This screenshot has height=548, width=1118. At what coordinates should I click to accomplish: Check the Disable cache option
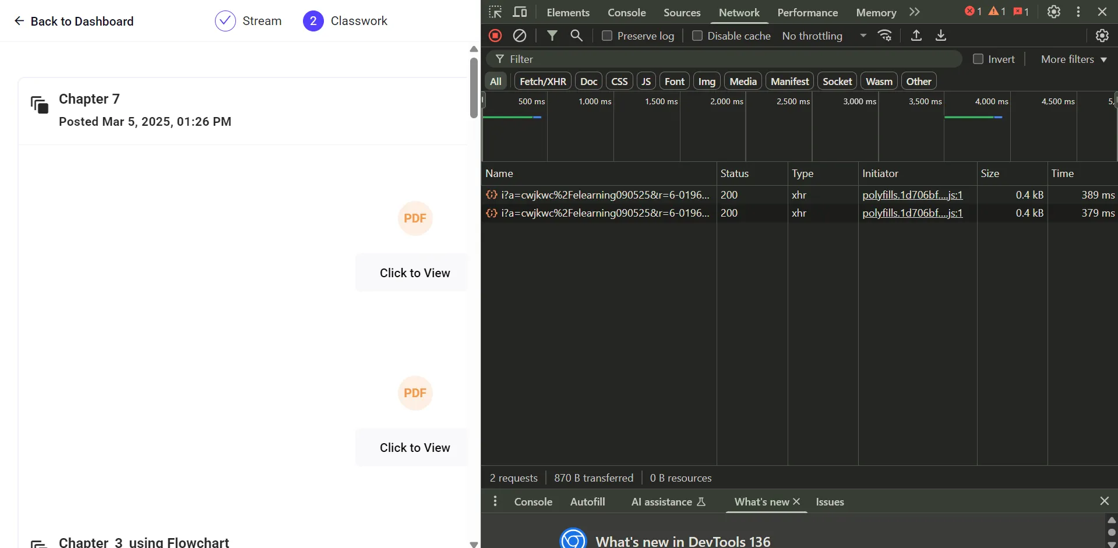tap(697, 36)
